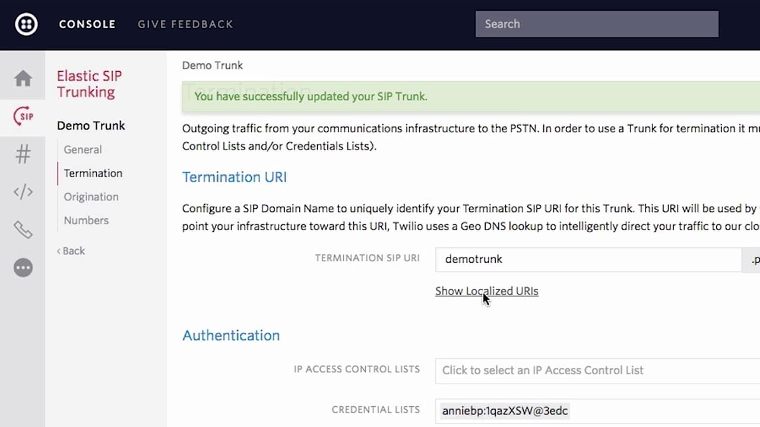Open the All Products ellipsis icon
Viewport: 760px width, 427px height.
[x=23, y=267]
